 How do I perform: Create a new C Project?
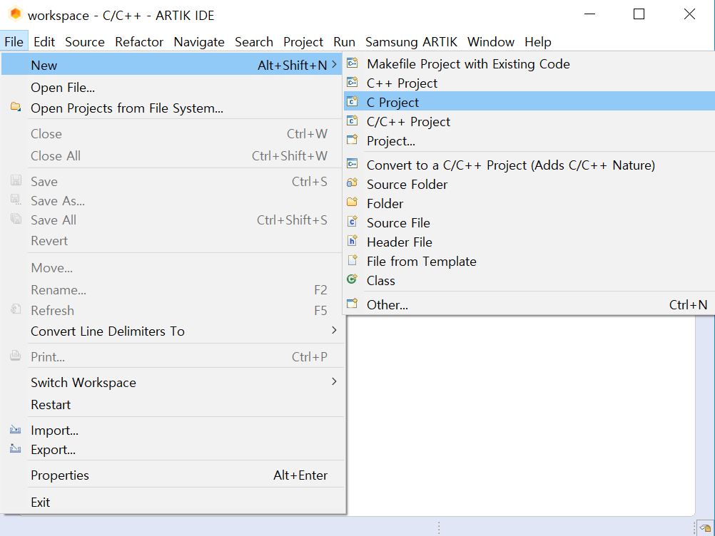(529, 102)
